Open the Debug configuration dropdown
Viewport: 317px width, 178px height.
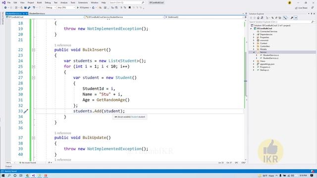click(51, 8)
